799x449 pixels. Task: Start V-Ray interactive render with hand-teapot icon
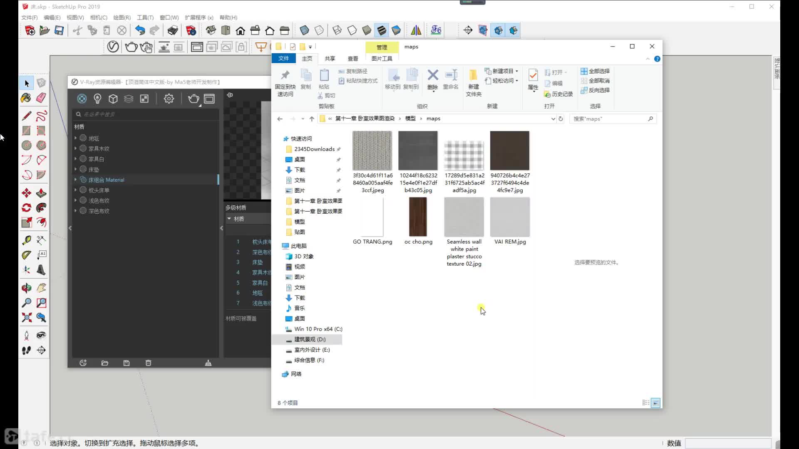(146, 47)
